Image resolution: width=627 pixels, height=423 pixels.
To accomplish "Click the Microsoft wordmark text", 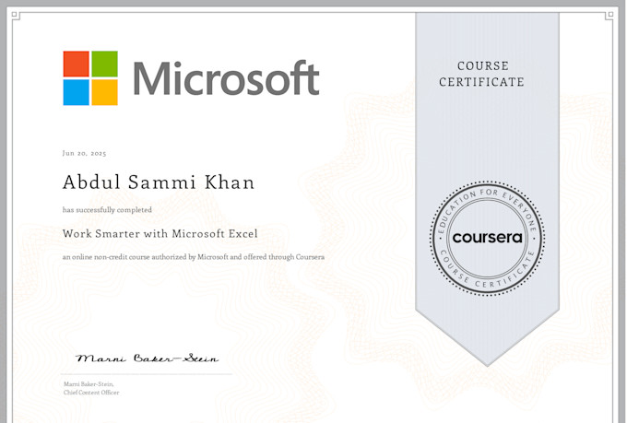I will coord(226,78).
